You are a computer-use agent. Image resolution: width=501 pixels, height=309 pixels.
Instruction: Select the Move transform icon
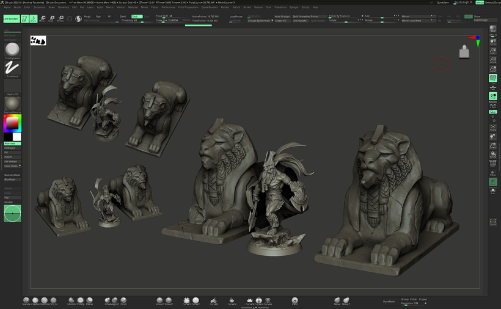pyautogui.click(x=42, y=19)
